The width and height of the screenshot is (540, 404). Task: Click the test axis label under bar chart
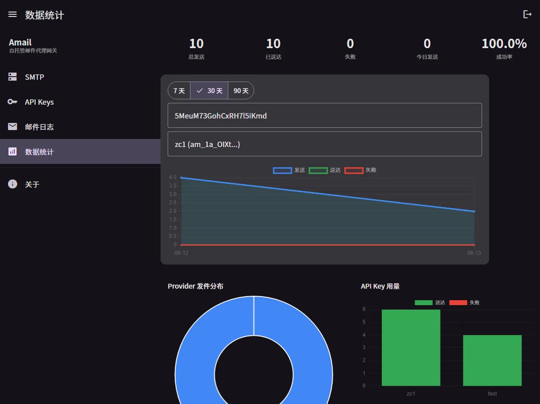point(492,394)
